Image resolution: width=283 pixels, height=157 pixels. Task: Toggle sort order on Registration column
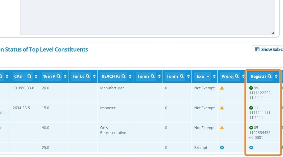(x=276, y=76)
